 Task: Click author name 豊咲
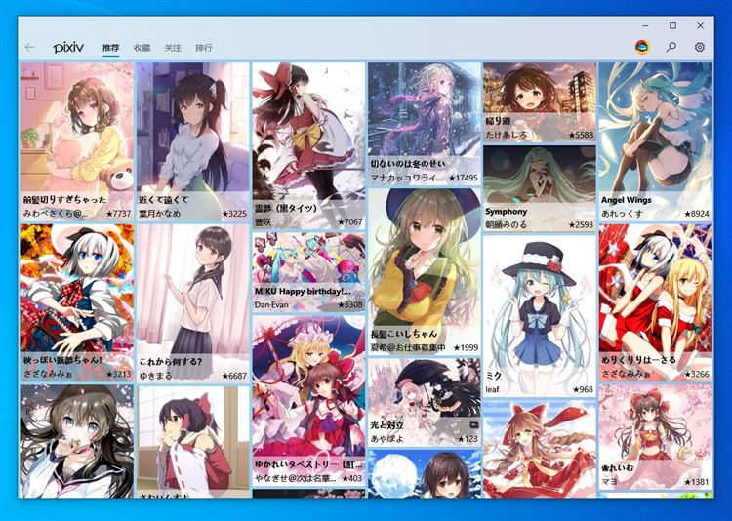pyautogui.click(x=263, y=222)
